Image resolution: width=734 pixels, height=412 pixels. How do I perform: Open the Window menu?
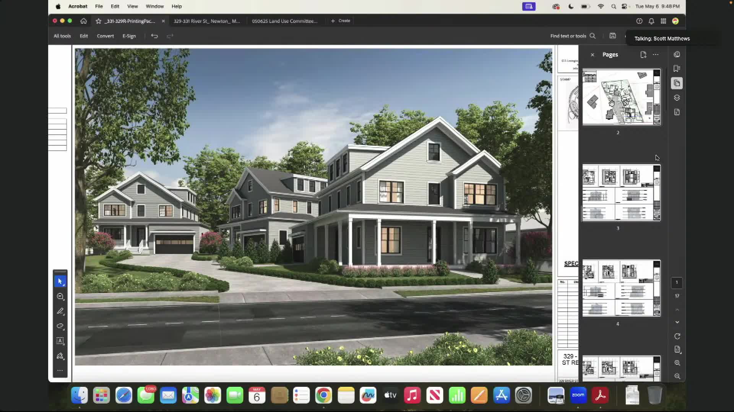(x=155, y=6)
